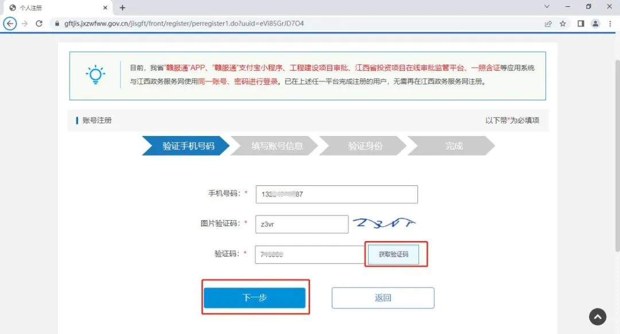
Task: Open a new tab with plus icon
Action: (122, 7)
